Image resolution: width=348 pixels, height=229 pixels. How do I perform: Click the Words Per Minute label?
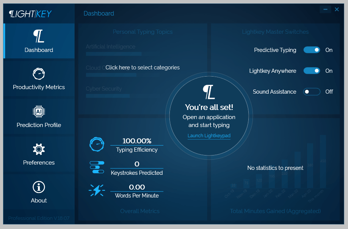pyautogui.click(x=137, y=196)
